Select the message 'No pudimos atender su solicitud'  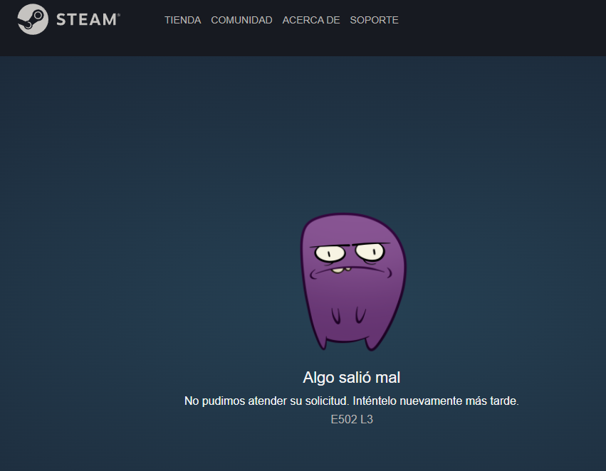[x=266, y=401]
